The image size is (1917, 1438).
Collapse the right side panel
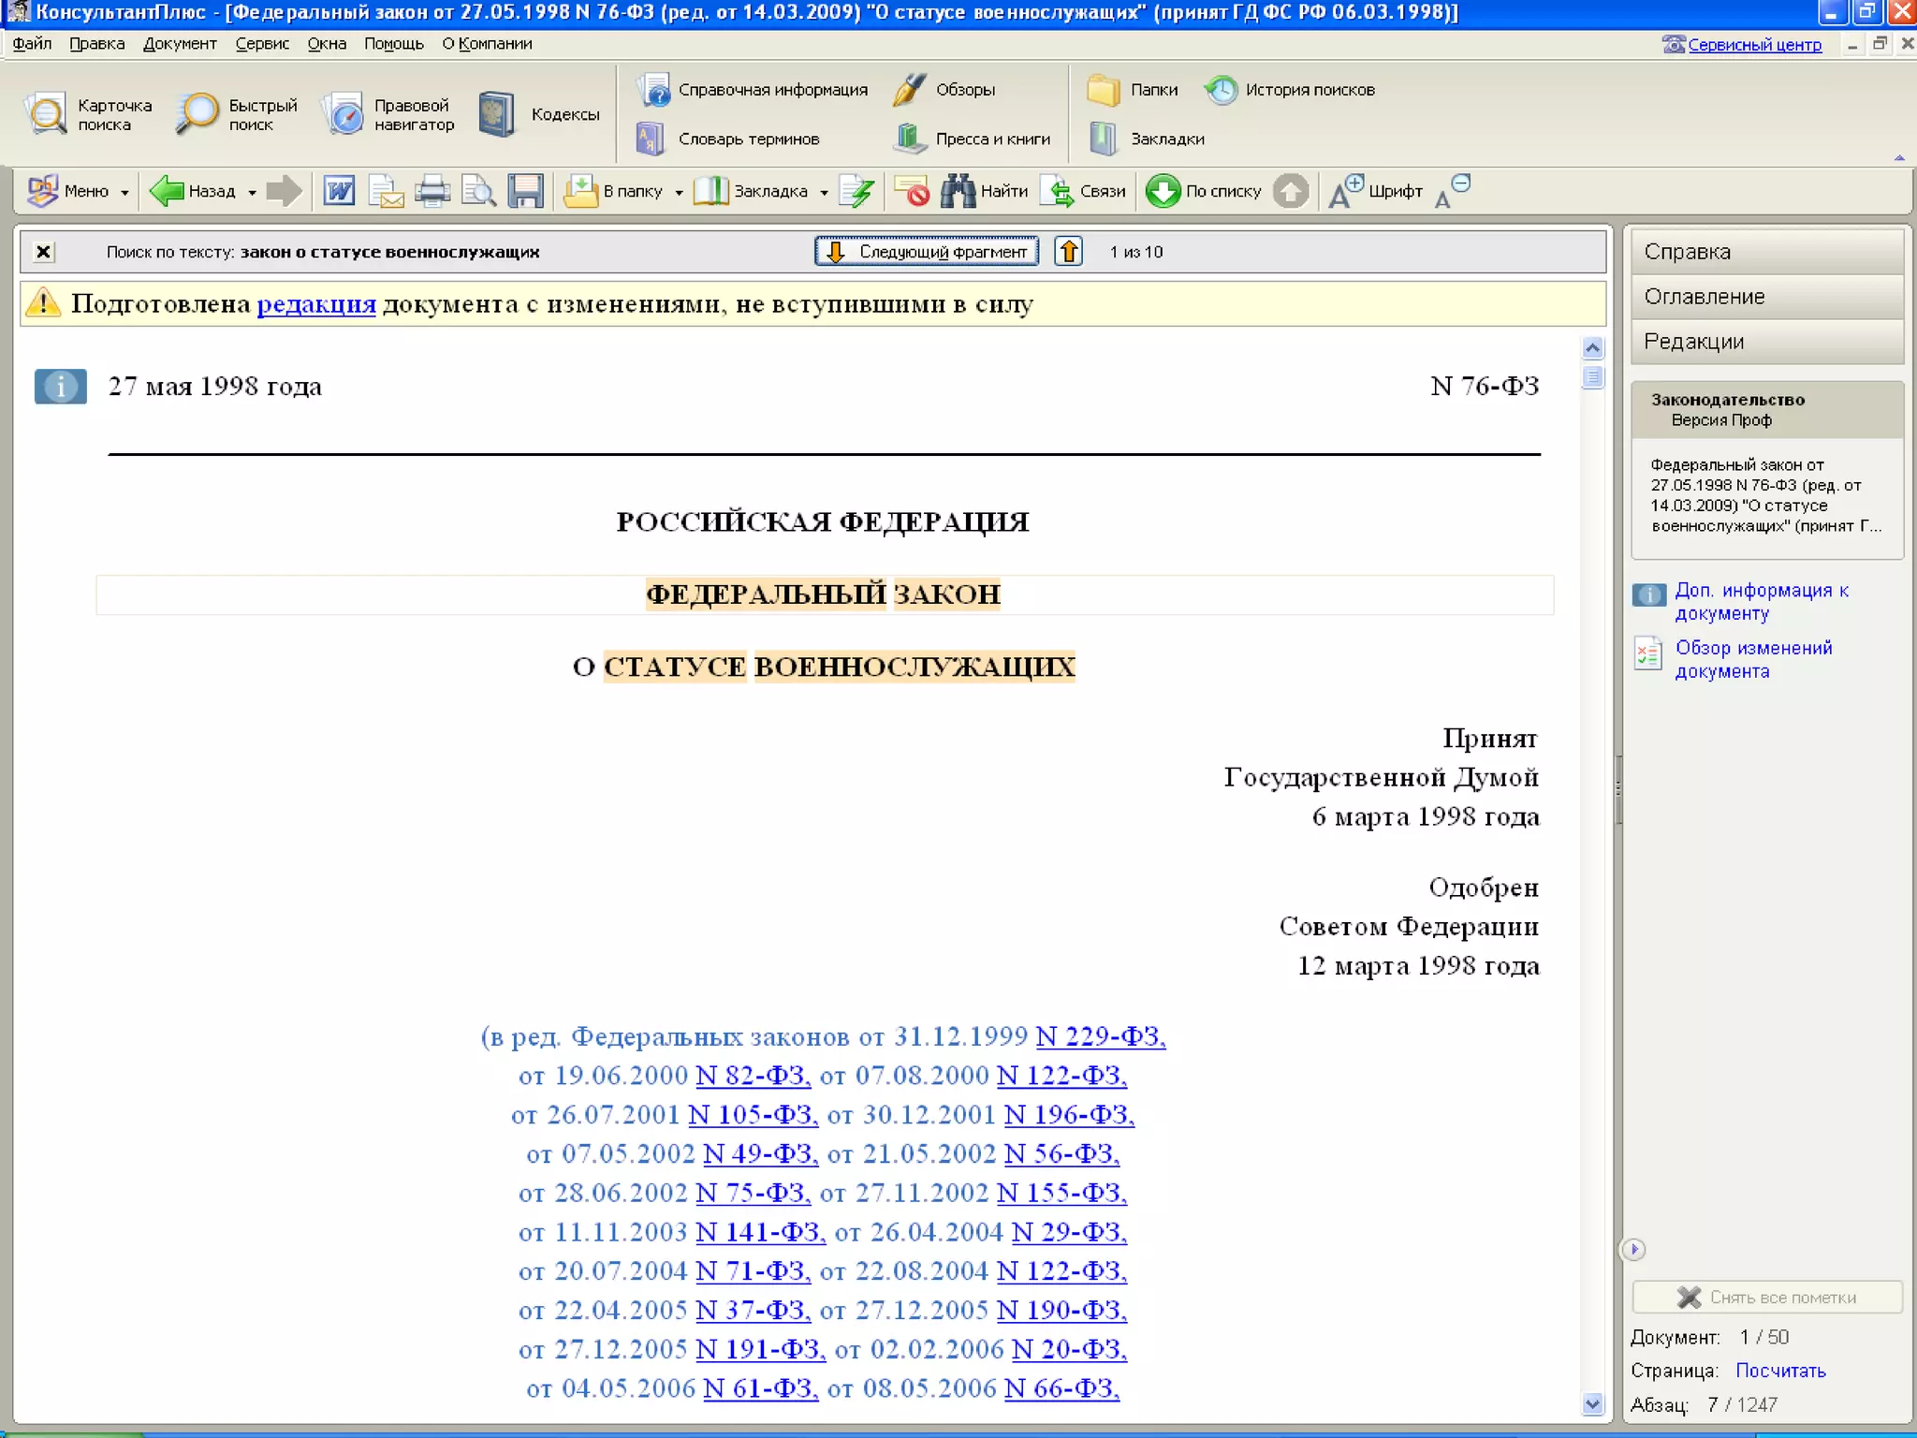[1633, 1249]
